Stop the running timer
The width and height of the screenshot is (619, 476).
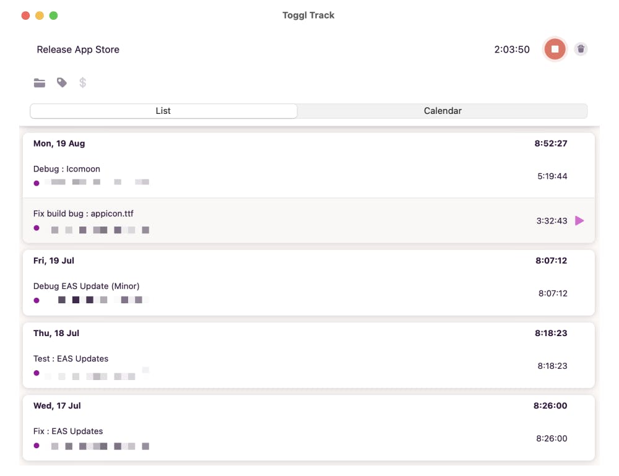[555, 50]
